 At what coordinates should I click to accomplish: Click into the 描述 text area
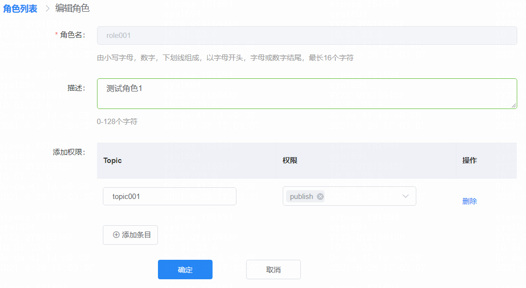pyautogui.click(x=307, y=93)
